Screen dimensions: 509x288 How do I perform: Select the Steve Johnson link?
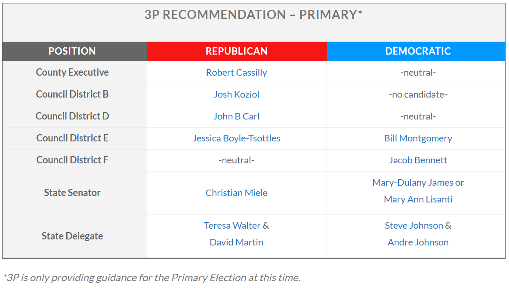(x=414, y=225)
